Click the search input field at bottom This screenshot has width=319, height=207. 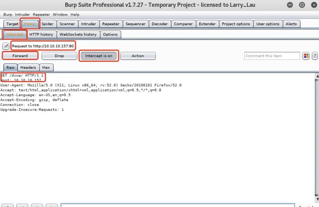[x=178, y=205]
